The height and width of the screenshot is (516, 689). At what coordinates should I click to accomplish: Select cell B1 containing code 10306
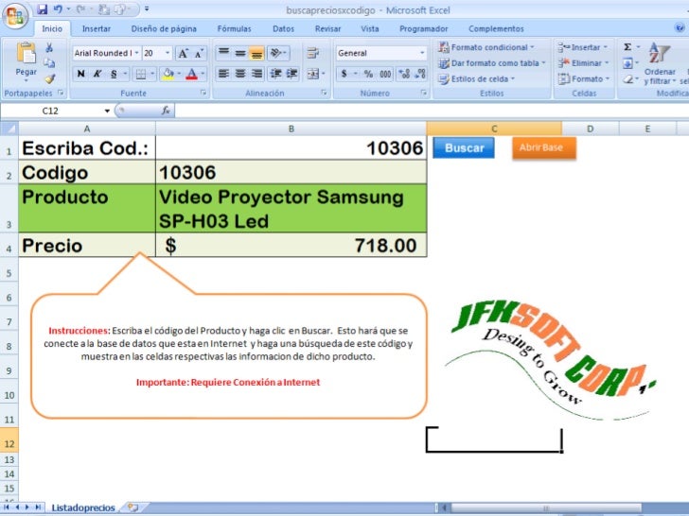click(291, 147)
